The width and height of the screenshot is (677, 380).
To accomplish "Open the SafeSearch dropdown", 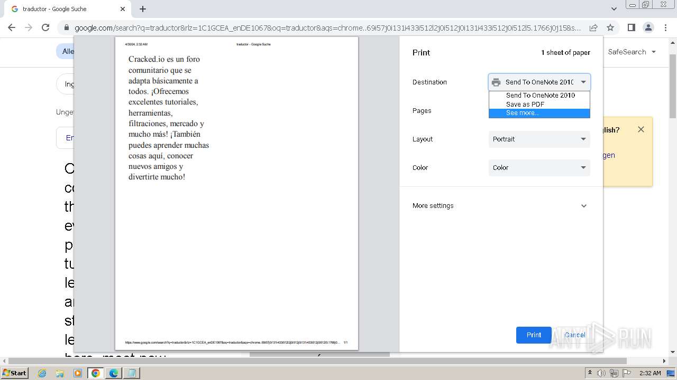I will (x=632, y=52).
